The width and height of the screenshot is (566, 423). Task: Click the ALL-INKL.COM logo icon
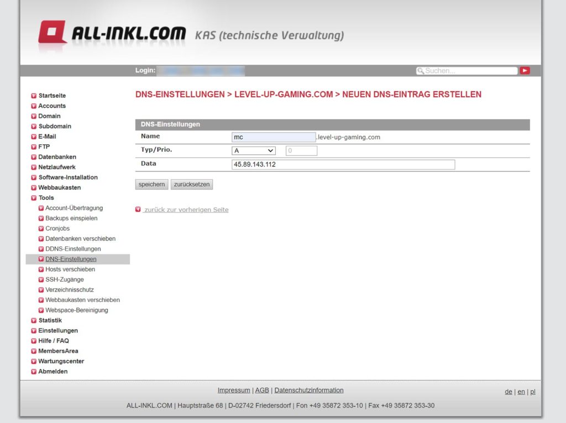click(52, 33)
